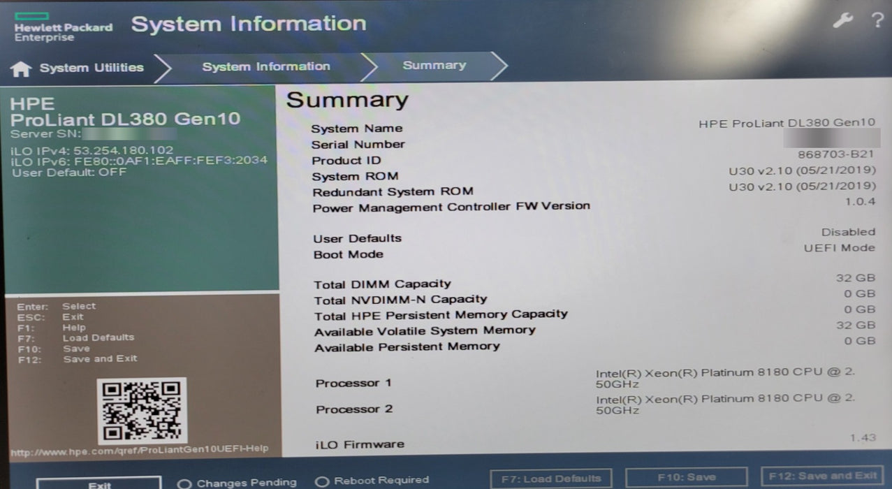Click the home icon in breadcrumb

[x=22, y=68]
